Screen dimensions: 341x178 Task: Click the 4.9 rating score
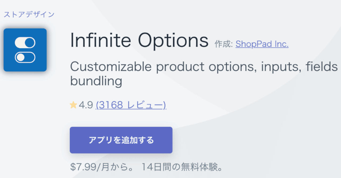(x=86, y=105)
